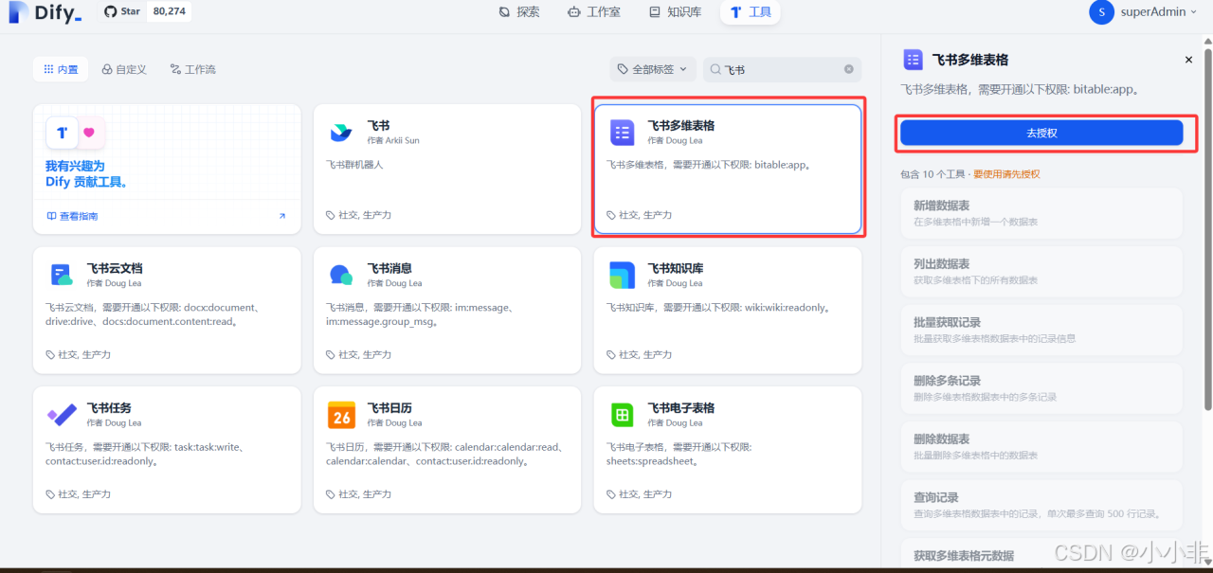Image resolution: width=1213 pixels, height=573 pixels.
Task: Click the 飞书电子表格 green sheet icon
Action: 622,415
